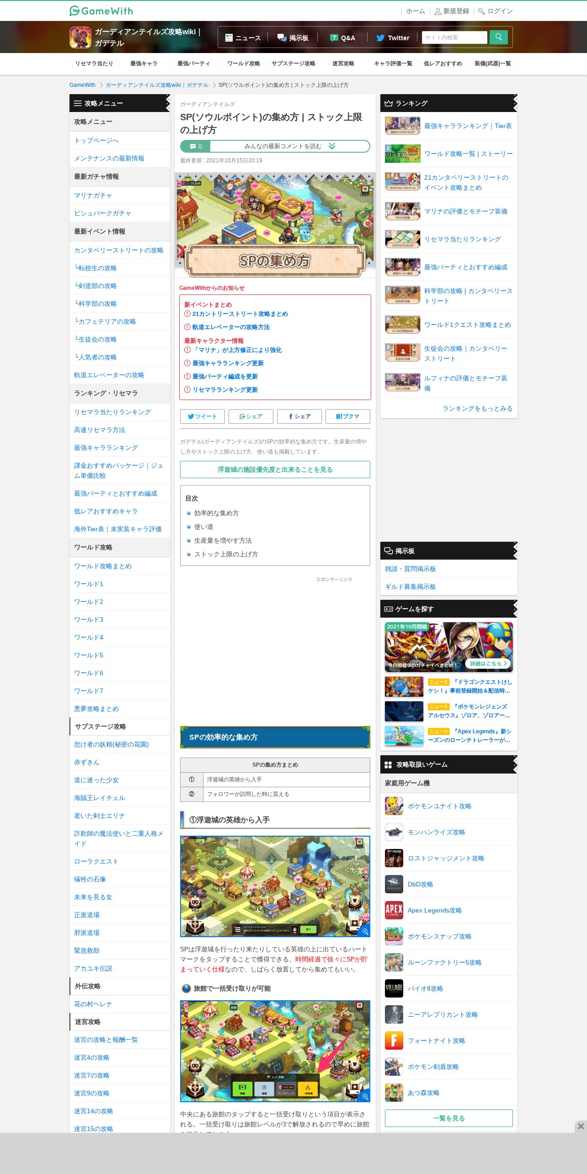The width and height of the screenshot is (587, 1174).
Task: Click 浮遊城の施設優先度と出来ることを見る button
Action: click(x=275, y=470)
